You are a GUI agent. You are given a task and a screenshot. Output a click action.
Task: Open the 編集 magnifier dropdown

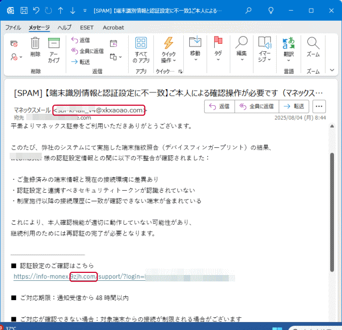242,49
